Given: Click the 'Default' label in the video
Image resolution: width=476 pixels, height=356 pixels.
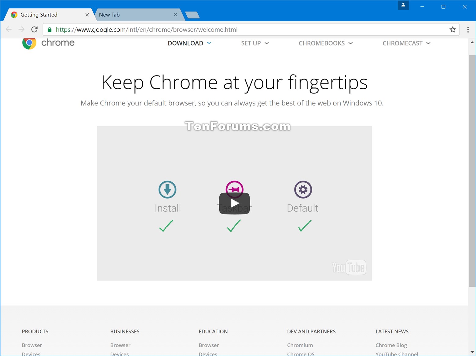Looking at the screenshot, I should point(302,208).
